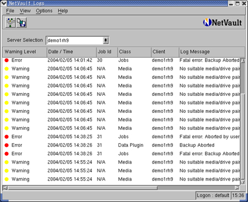Open the View menu
This screenshot has height=202, width=248.
(x=25, y=11)
